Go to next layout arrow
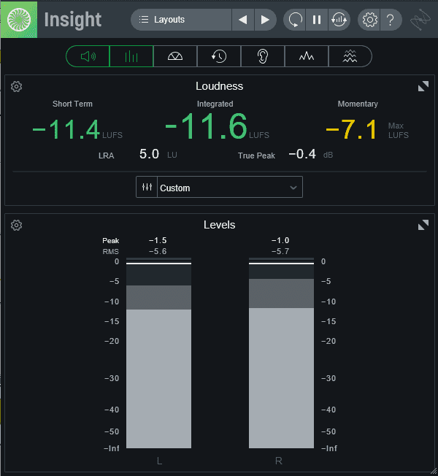Image resolution: width=438 pixels, height=476 pixels. [x=265, y=20]
